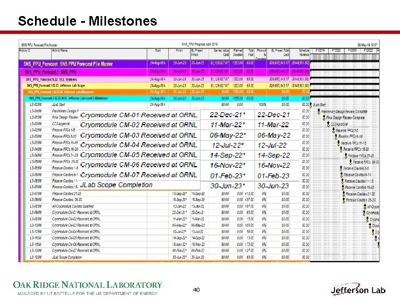
Task: Click activity ID L3-045M
Action: (36, 156)
